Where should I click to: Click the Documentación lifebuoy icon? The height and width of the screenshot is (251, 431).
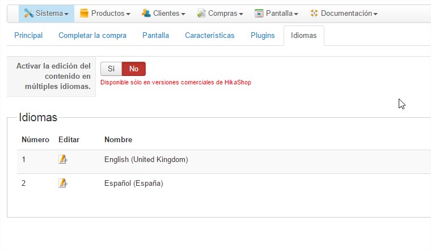click(314, 13)
